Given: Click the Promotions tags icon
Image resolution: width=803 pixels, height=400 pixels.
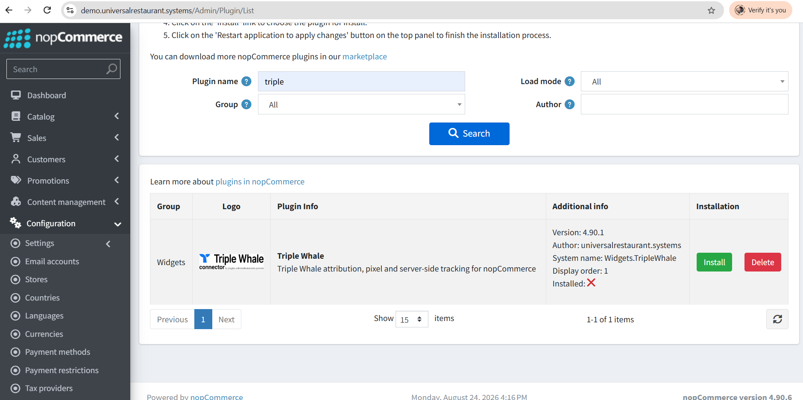Looking at the screenshot, I should point(16,180).
